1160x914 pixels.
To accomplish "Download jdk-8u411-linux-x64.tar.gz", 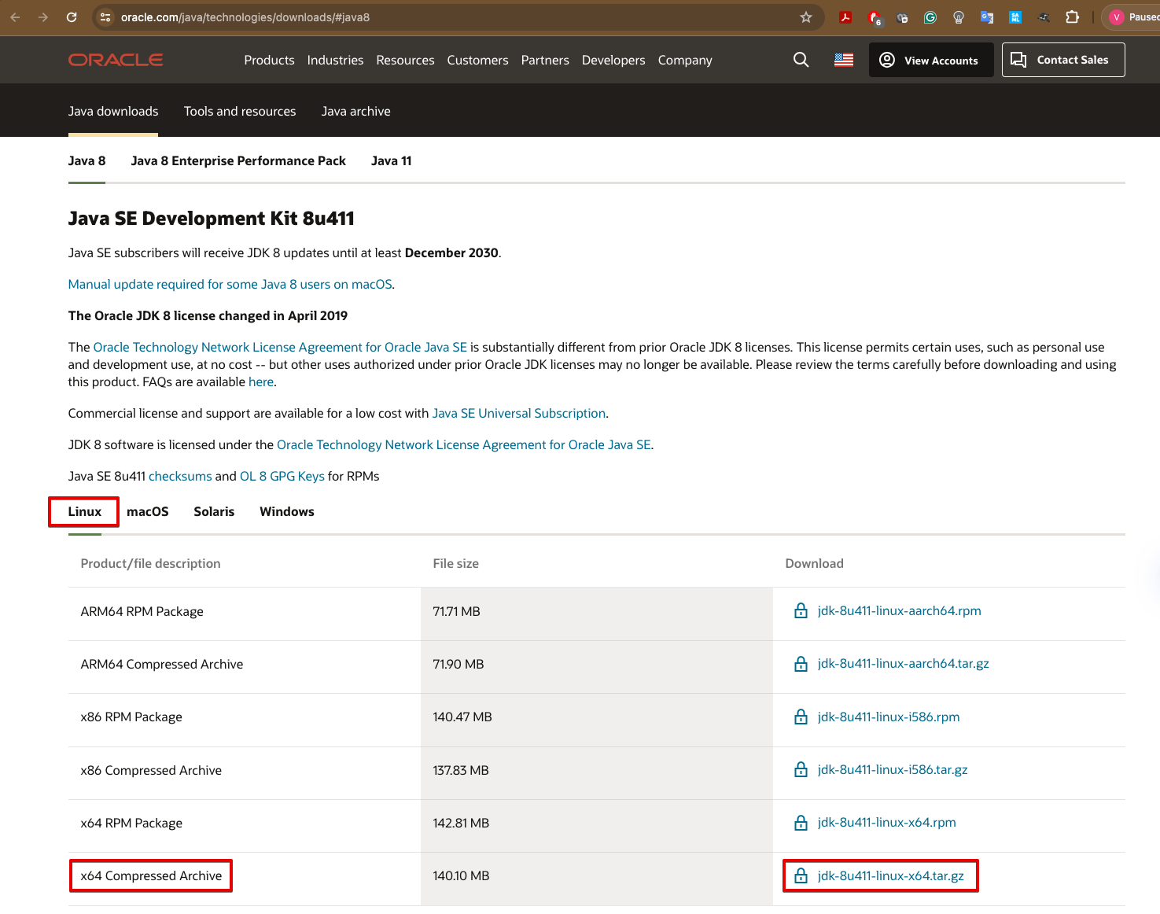I will pyautogui.click(x=890, y=875).
